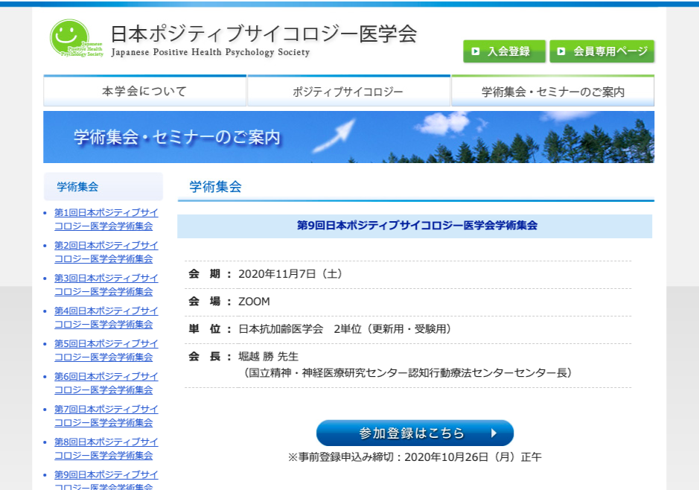Open 第3回日本ポジティブサイコロジー医学会学術集会 link
699x490 pixels.
tap(106, 285)
